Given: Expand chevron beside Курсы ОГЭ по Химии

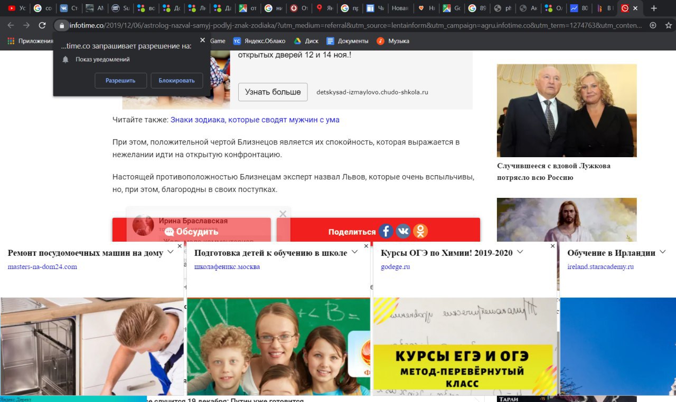Looking at the screenshot, I should (520, 252).
